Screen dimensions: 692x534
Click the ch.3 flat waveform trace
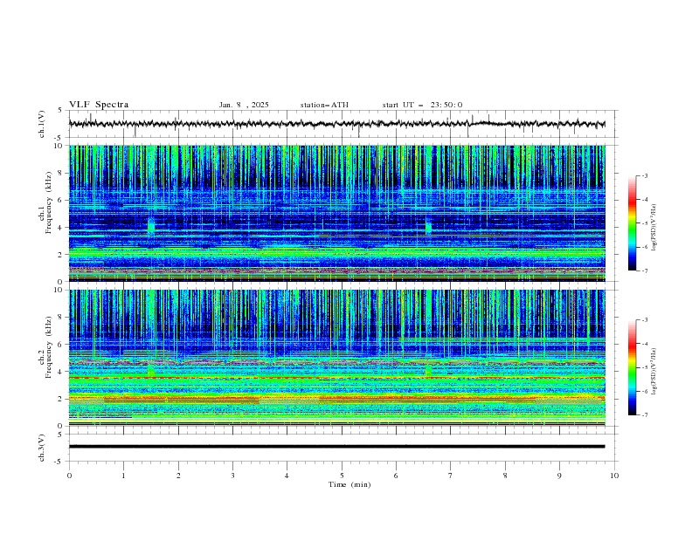[x=336, y=447]
